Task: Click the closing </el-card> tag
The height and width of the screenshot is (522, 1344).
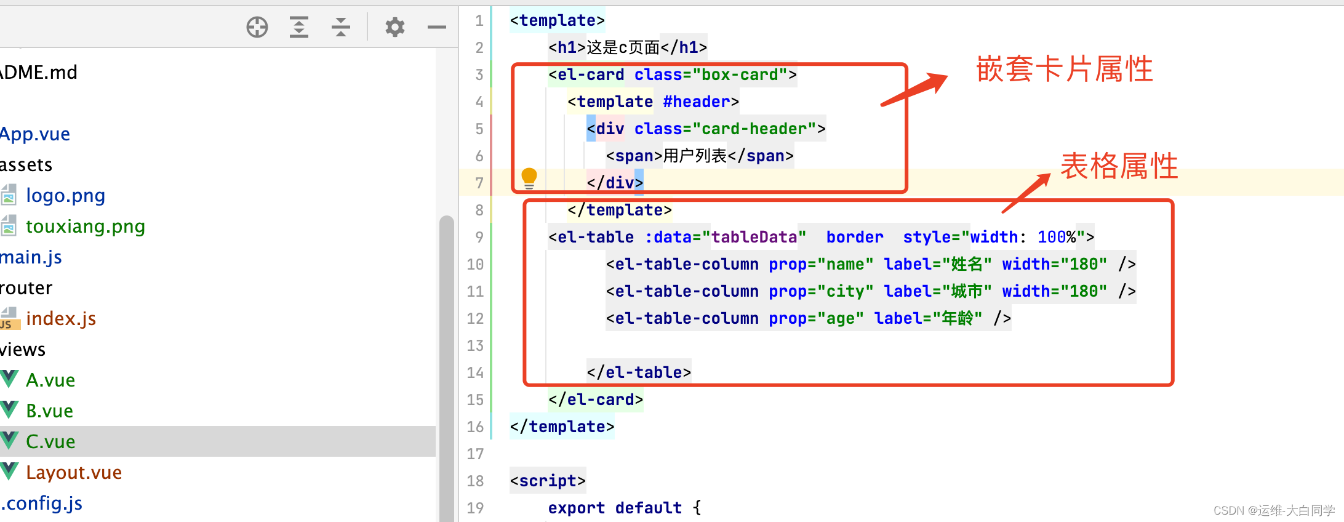Action: pyautogui.click(x=596, y=400)
